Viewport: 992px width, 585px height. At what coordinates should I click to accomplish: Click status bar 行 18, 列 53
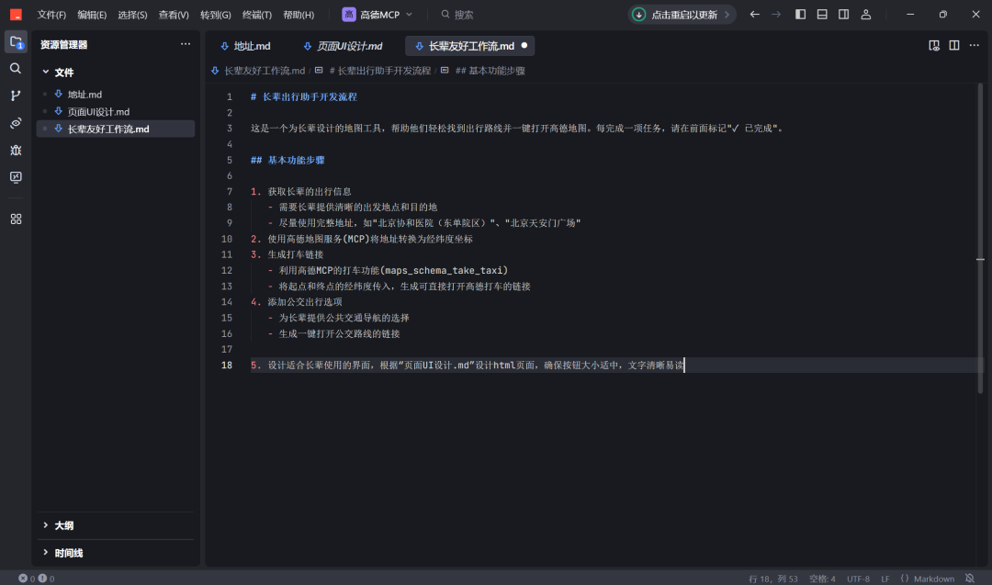(773, 578)
